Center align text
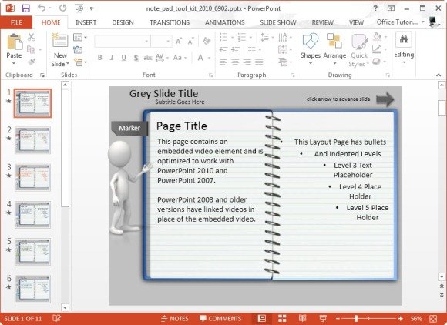Viewport: 447px width, 325px height. click(235, 62)
